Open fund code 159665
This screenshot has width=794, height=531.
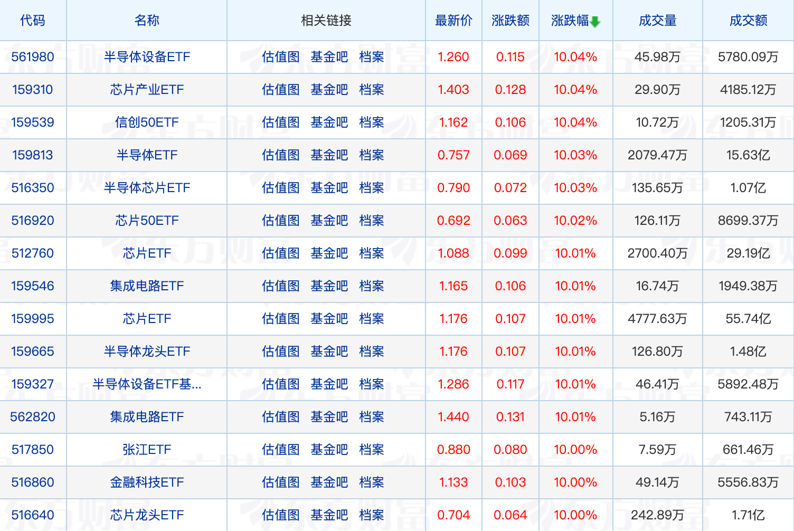pos(33,352)
